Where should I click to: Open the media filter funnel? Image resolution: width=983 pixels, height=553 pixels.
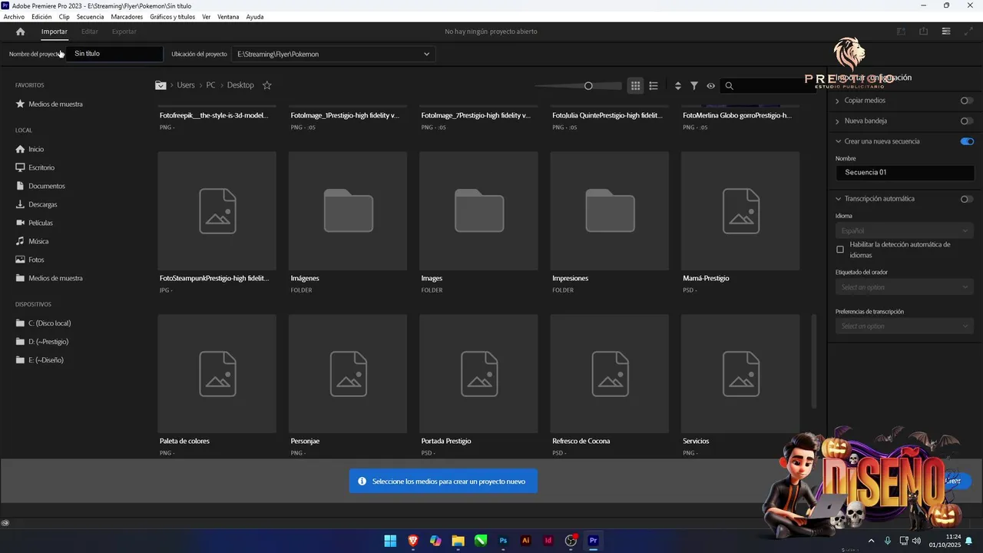point(694,86)
